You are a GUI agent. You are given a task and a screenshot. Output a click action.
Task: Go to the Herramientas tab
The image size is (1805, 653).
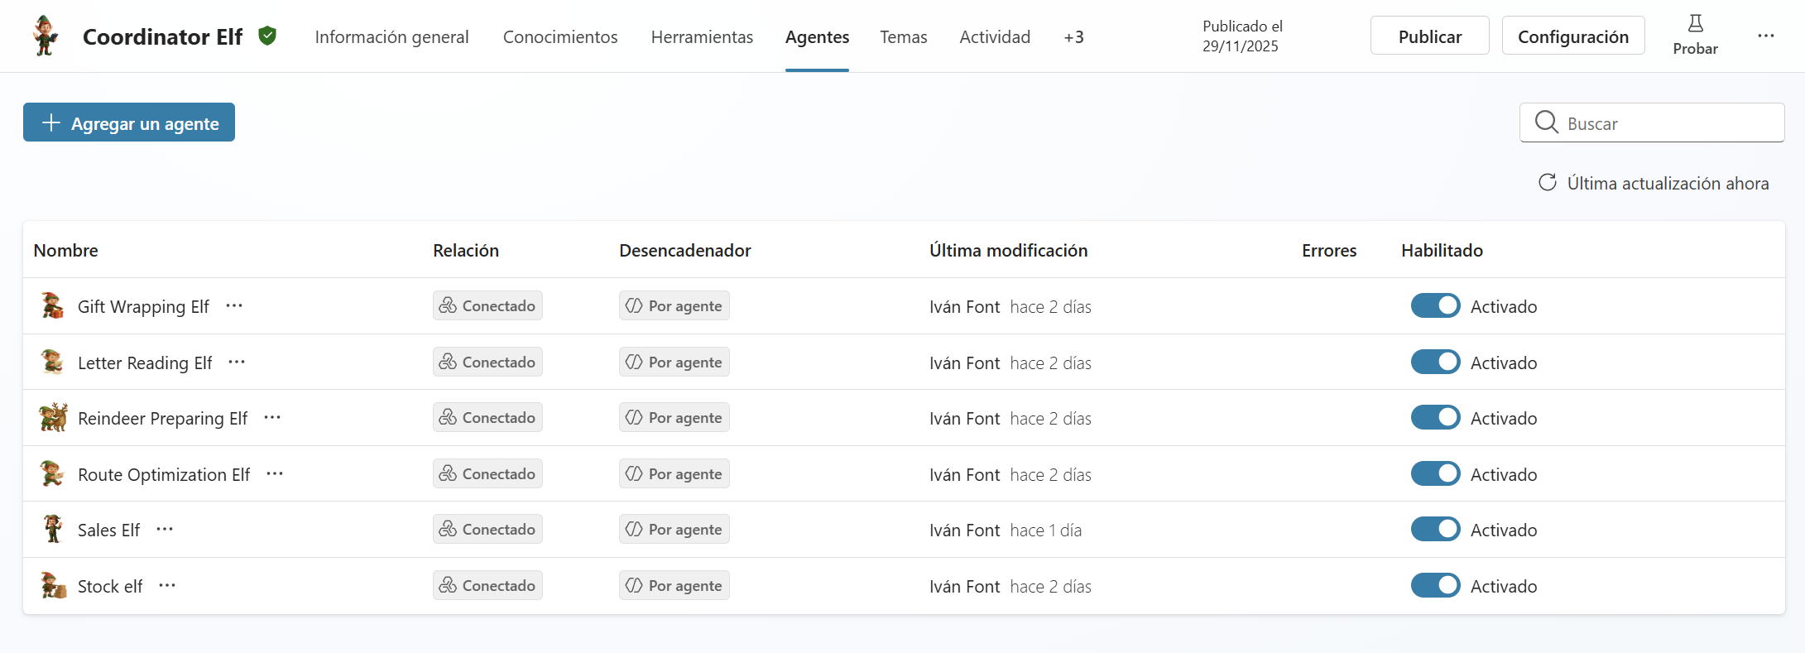(x=702, y=37)
